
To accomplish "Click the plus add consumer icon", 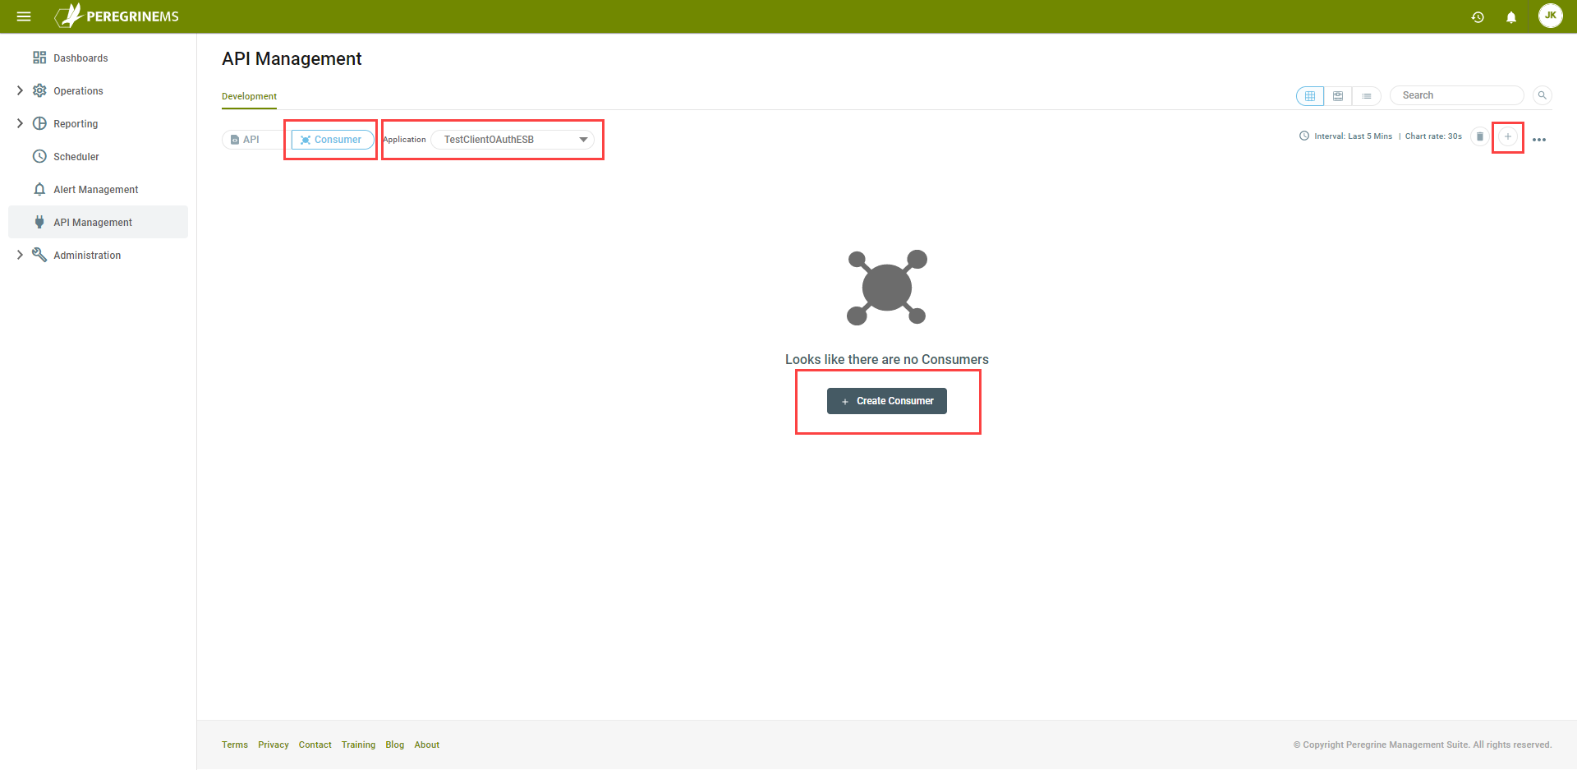I will pyautogui.click(x=1508, y=136).
